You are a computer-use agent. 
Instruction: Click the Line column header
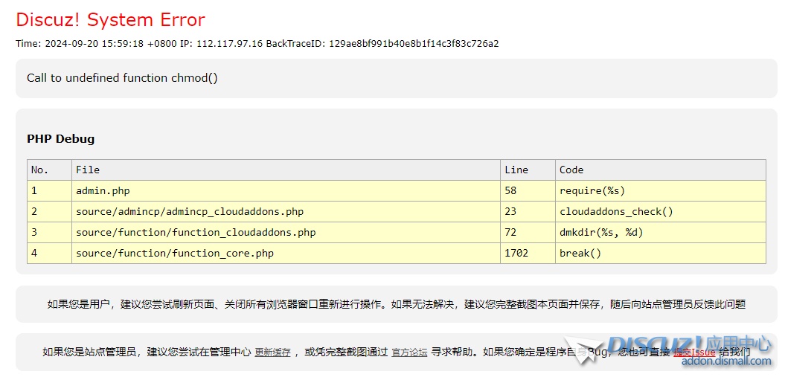(516, 170)
